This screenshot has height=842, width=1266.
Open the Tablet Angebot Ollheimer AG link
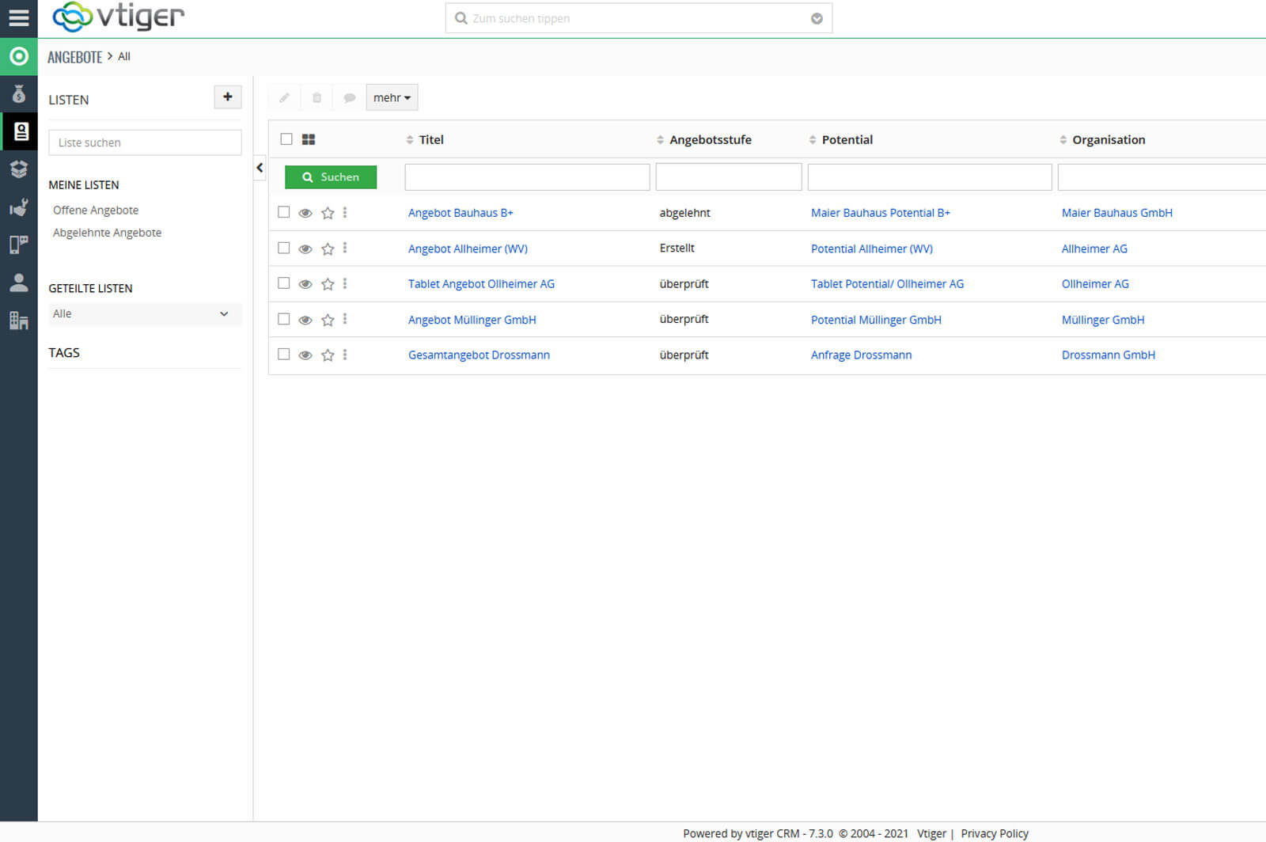click(x=481, y=284)
